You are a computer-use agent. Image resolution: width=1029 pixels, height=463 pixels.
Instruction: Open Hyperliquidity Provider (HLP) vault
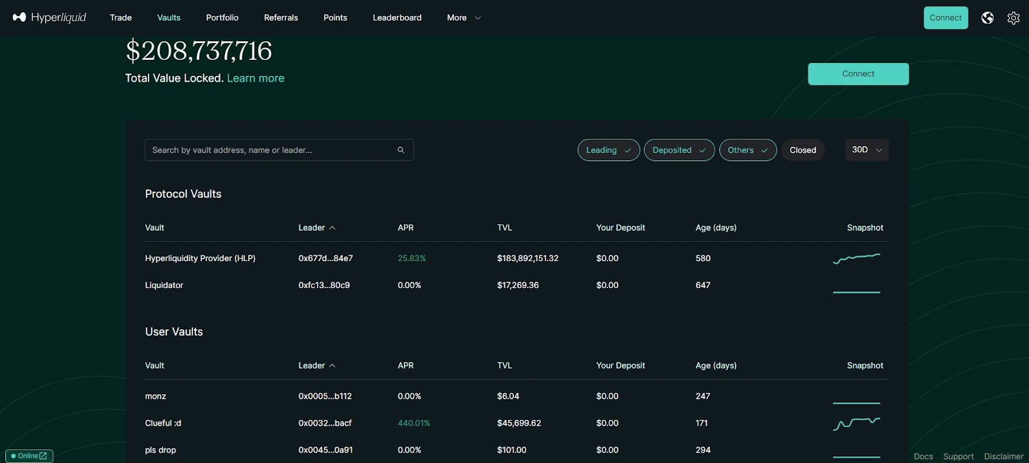tap(200, 259)
